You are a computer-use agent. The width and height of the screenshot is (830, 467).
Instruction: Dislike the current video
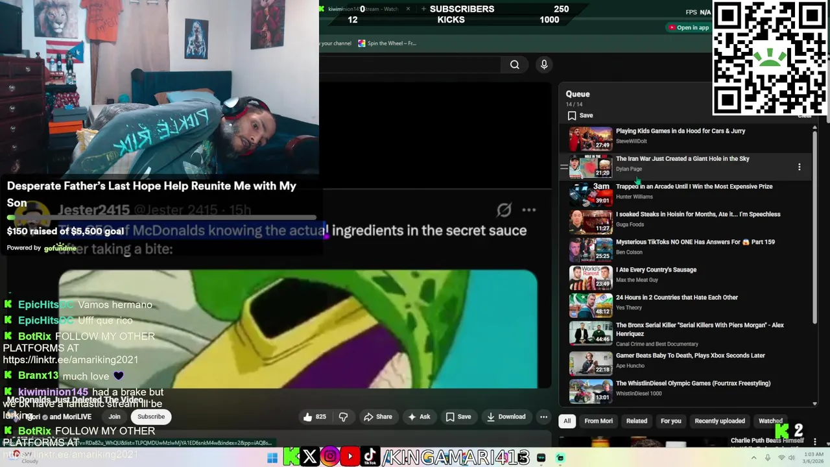(344, 416)
